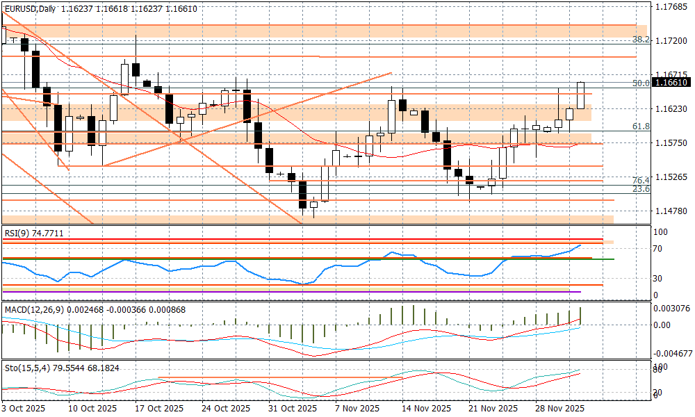Screen dimensions: 695x417
Task: Click the 3 Oct 2025 date label
Action: click(24, 409)
